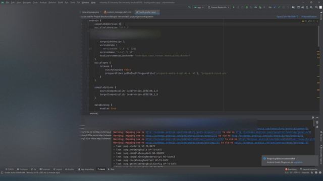This screenshot has width=323, height=181.
Task: Open the Terminal tool window
Action: point(45,169)
